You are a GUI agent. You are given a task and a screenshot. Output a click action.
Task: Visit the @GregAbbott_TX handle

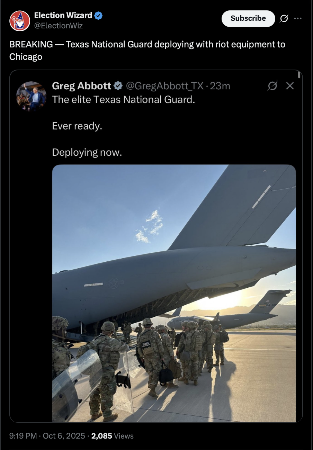tap(164, 85)
